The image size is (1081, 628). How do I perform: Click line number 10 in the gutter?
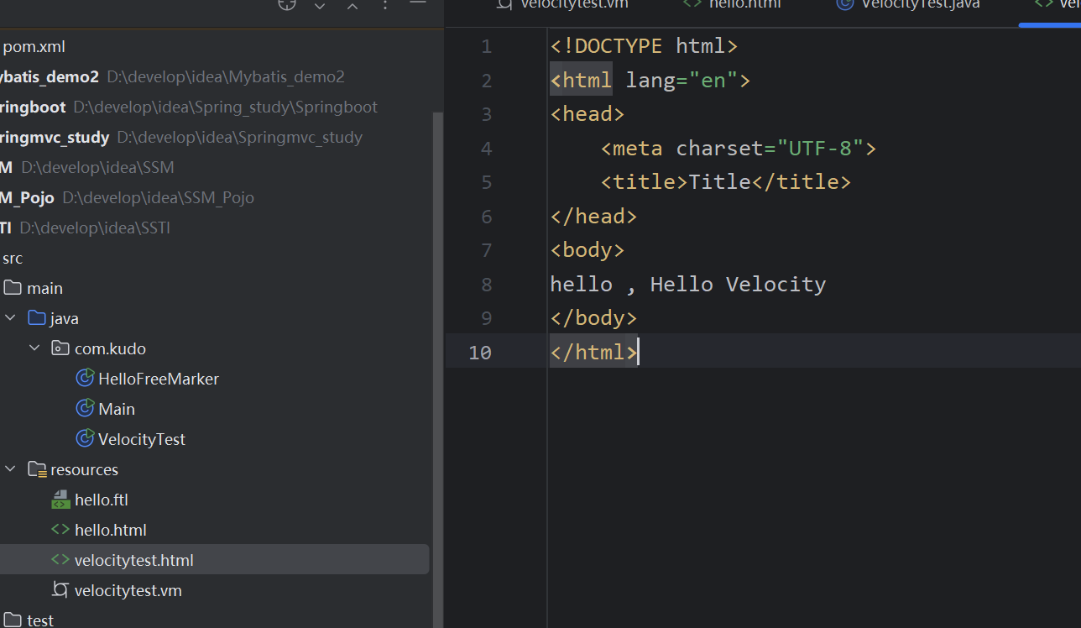point(480,352)
